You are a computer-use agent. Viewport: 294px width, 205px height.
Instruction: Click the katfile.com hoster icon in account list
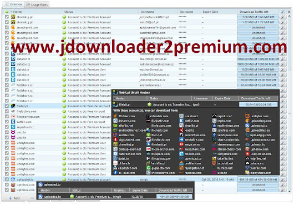pyautogui.click(x=13, y=122)
